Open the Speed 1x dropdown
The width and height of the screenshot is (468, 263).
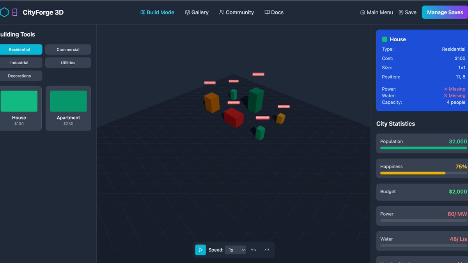pos(235,250)
